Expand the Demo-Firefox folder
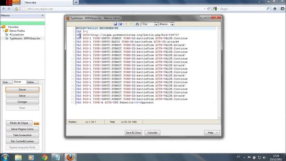286x161 pixels. coord(4,31)
